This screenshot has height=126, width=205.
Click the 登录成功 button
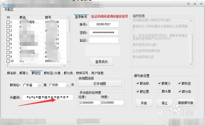click(x=101, y=62)
